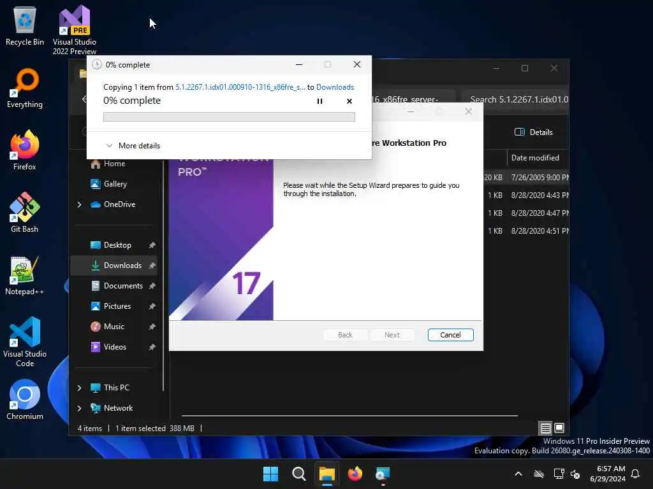Image resolution: width=653 pixels, height=489 pixels.
Task: Open Videos folder in sidebar
Action: [x=108, y=347]
